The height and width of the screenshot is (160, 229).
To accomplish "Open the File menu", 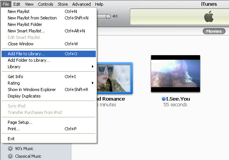I will [6, 4].
